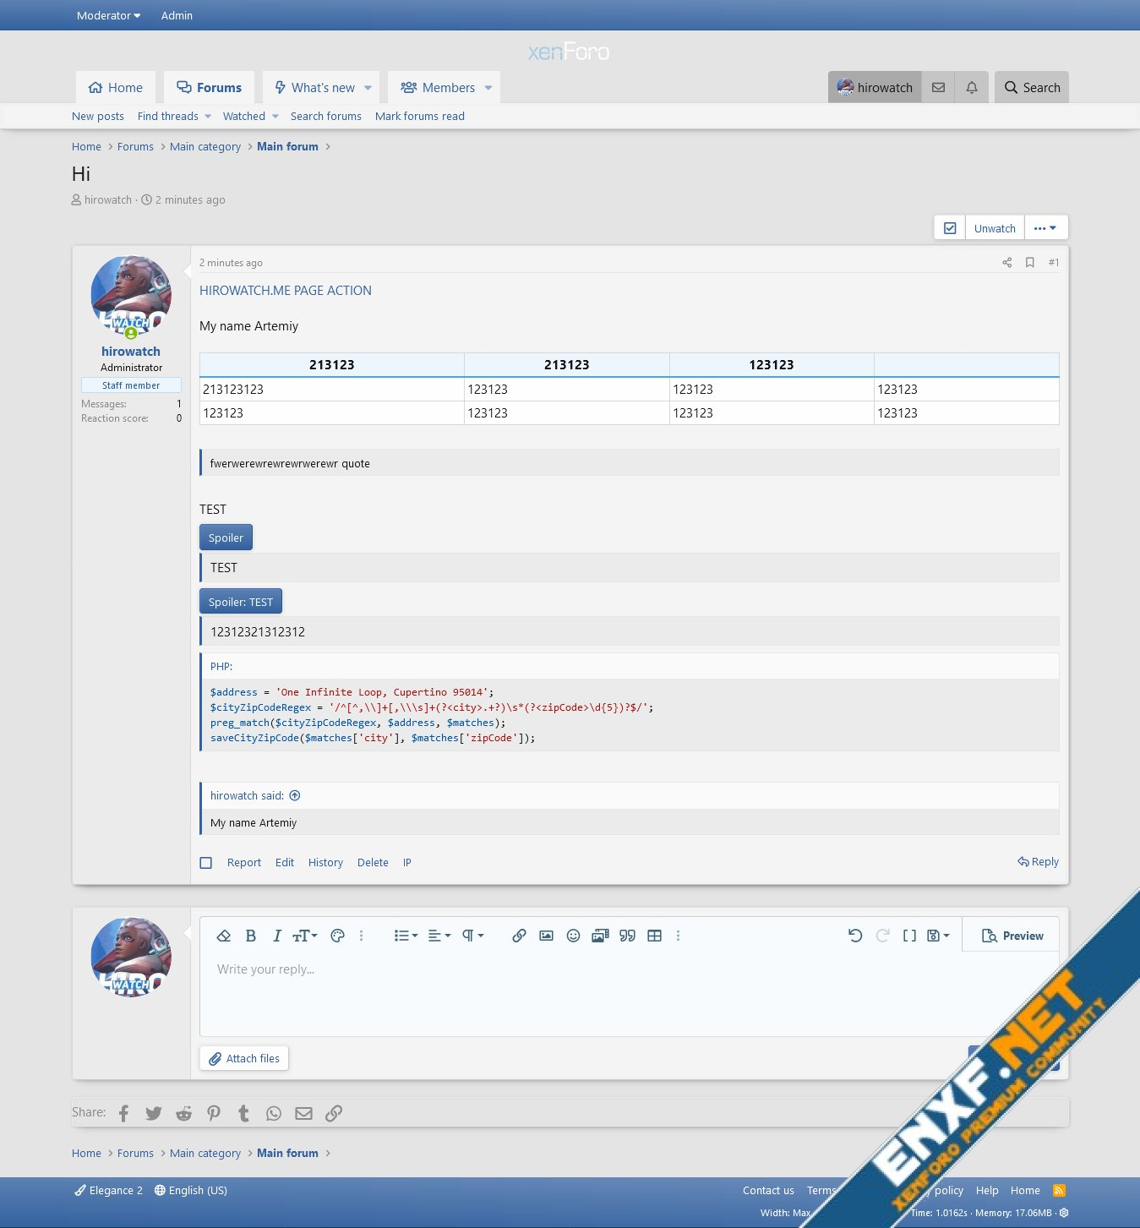1140x1228 pixels.
Task: Insert a table using the editor toolbar
Action: (x=654, y=936)
